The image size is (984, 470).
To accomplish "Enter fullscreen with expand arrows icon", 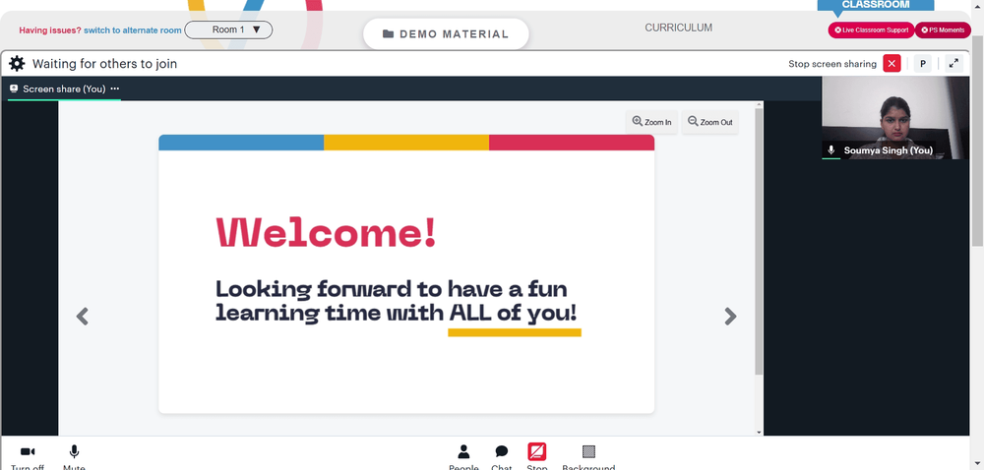I will (953, 63).
